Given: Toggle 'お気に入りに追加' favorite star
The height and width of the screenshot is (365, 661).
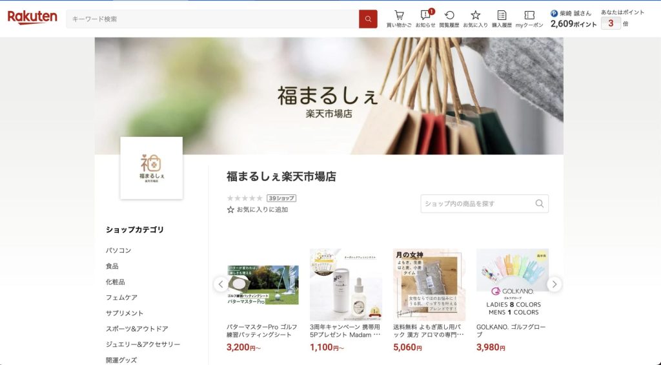Looking at the screenshot, I should pyautogui.click(x=230, y=210).
